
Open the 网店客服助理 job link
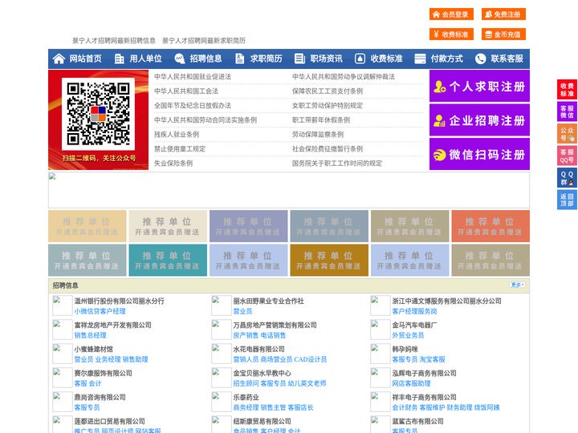coord(411,383)
